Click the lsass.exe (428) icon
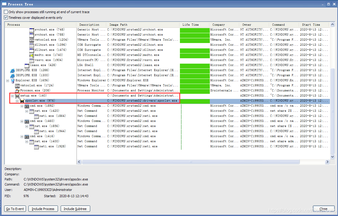This screenshot has width=338, height=216. [x=27, y=65]
